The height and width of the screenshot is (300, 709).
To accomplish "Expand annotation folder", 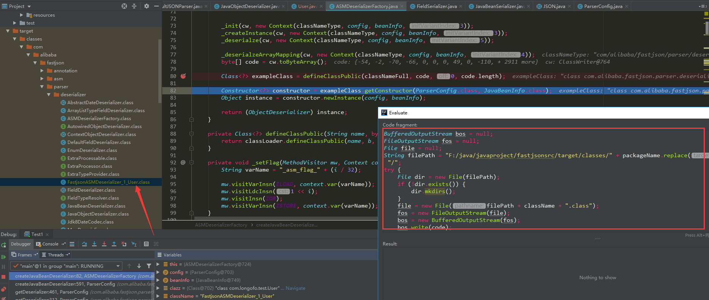I will pos(42,71).
